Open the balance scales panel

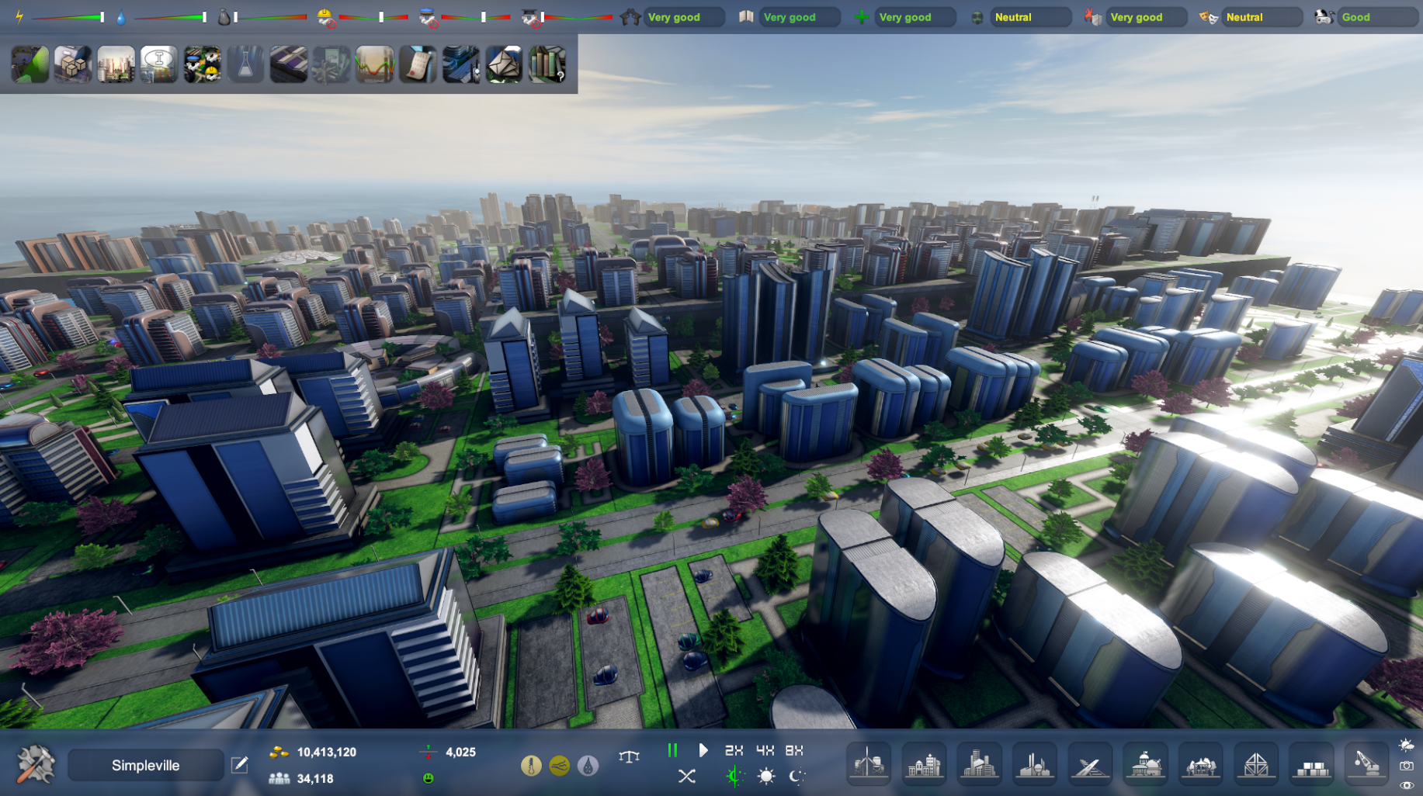tap(630, 756)
